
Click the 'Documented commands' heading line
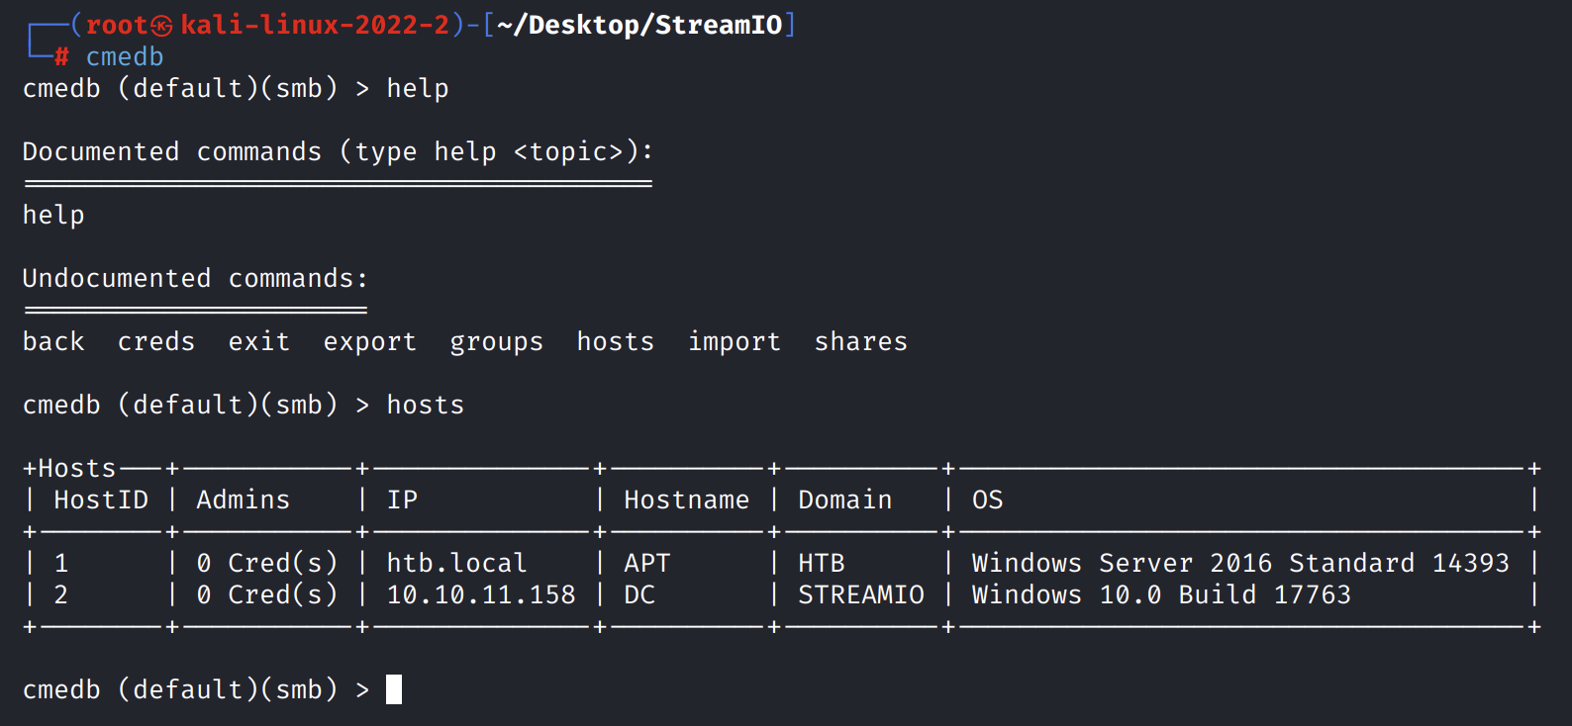tap(338, 151)
